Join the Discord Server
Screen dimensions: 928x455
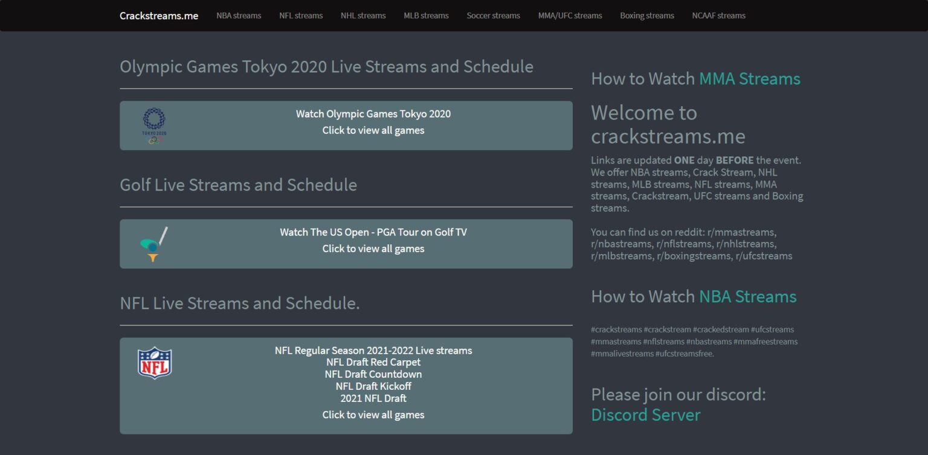(x=645, y=415)
